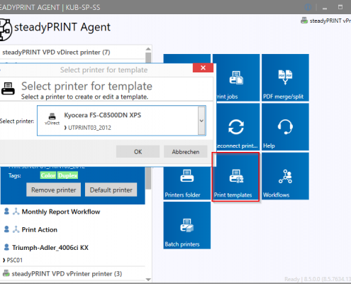Click user icon beside Triumph-Adler_4006ci KX
The height and width of the screenshot is (284, 351).
[x=6, y=247]
